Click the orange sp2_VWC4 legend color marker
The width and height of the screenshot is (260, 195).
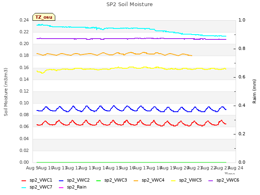136,180
